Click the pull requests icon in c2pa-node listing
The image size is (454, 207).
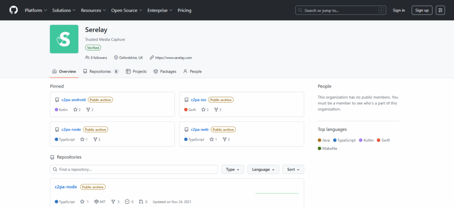coord(141,202)
